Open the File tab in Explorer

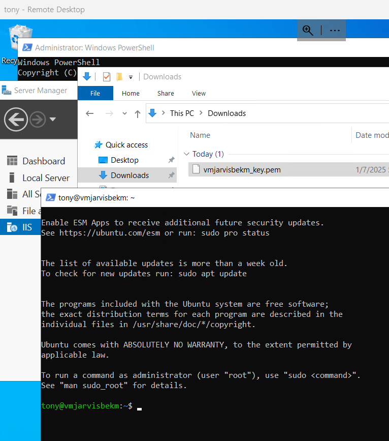[95, 93]
